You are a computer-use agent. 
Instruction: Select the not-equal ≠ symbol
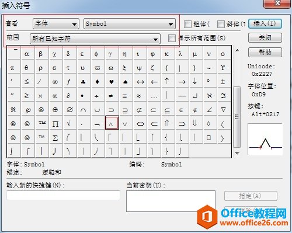point(111,96)
